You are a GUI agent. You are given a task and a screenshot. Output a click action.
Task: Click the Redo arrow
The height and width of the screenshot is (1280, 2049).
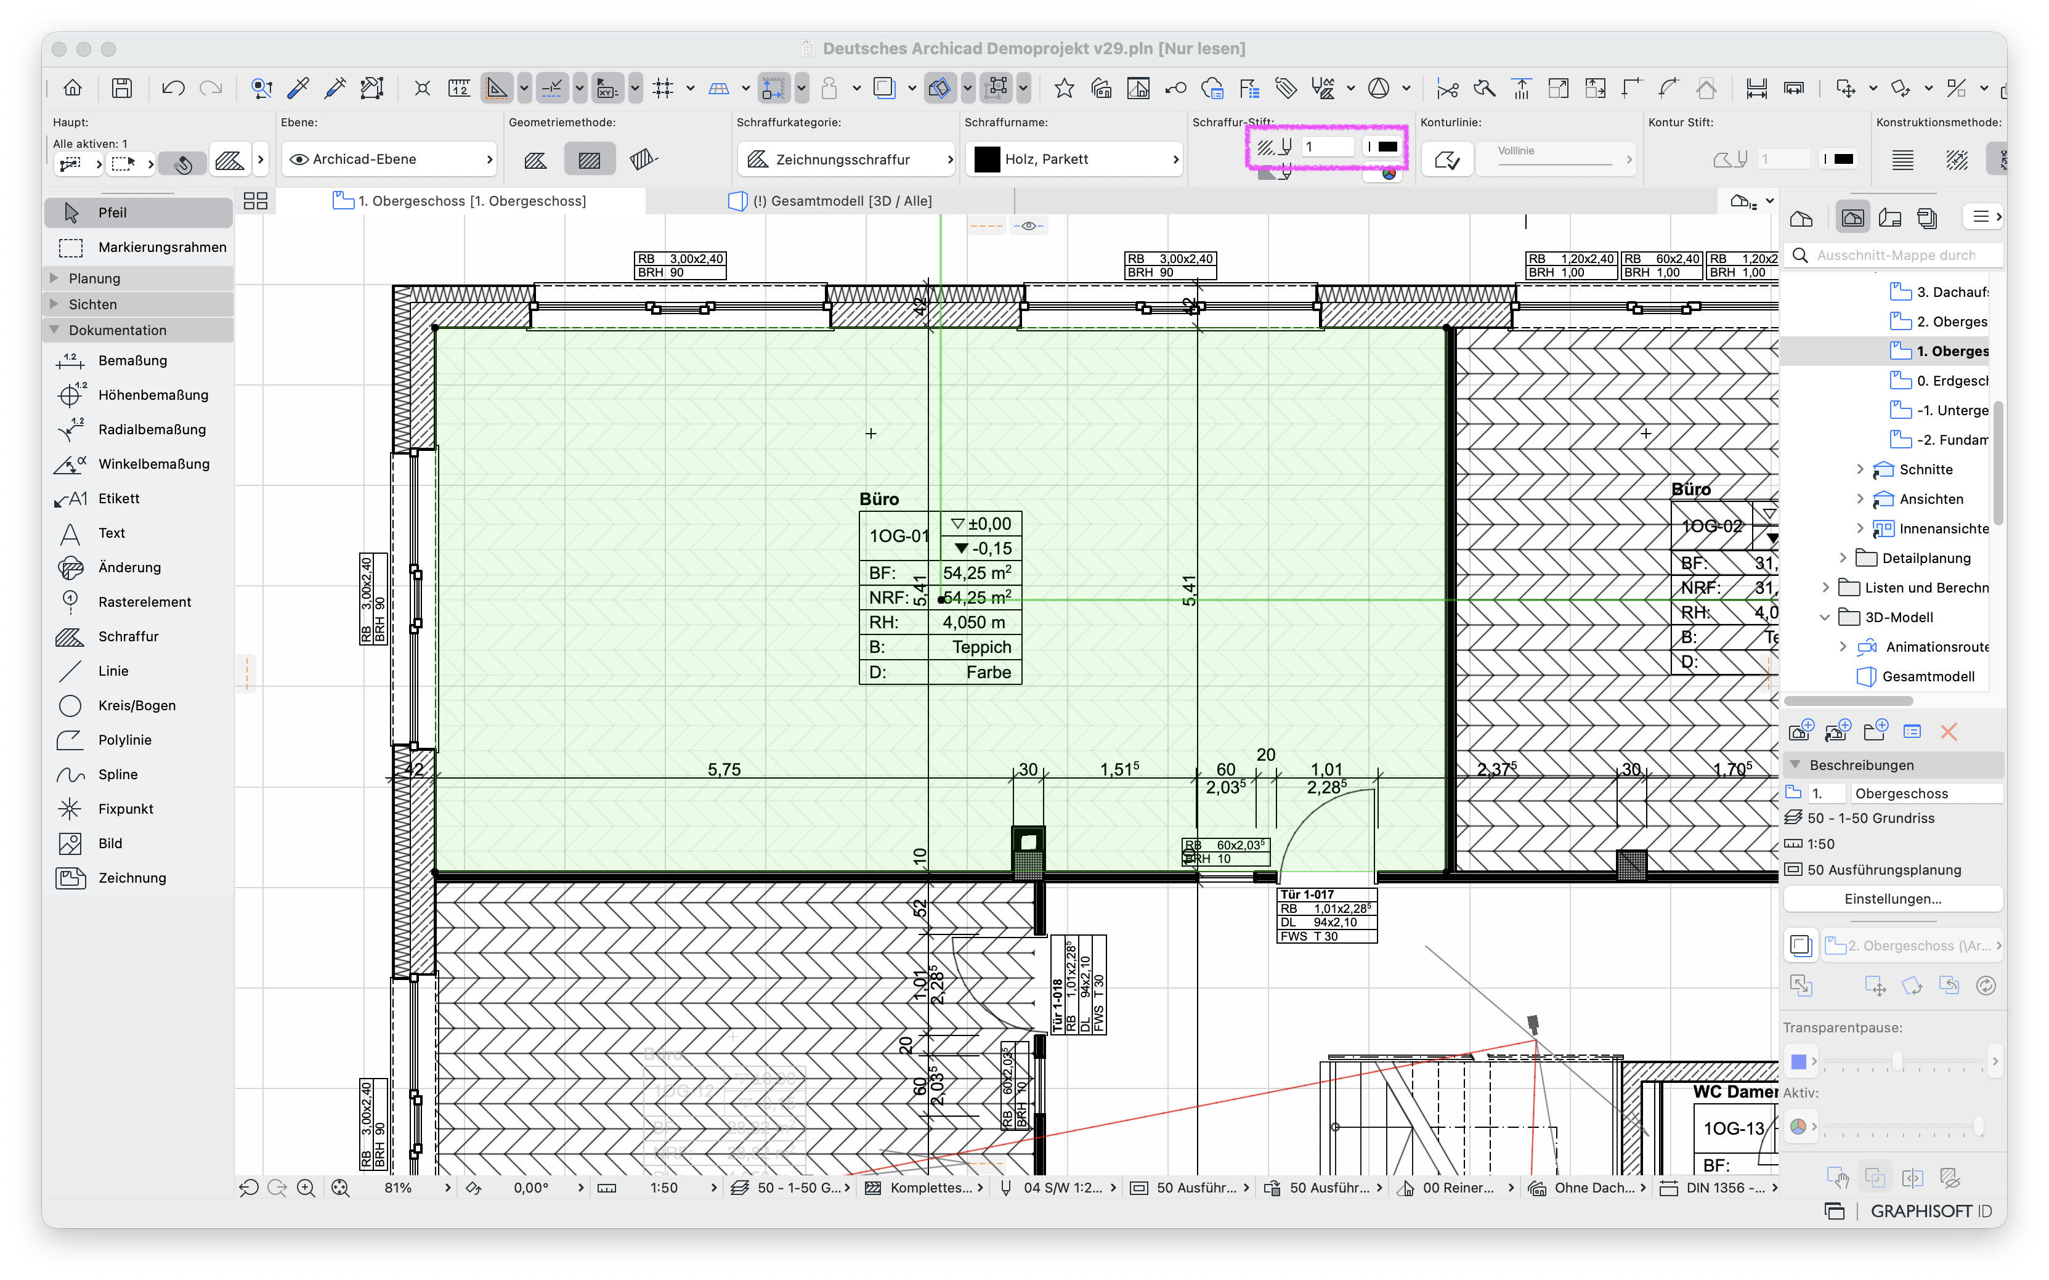pyautogui.click(x=210, y=87)
